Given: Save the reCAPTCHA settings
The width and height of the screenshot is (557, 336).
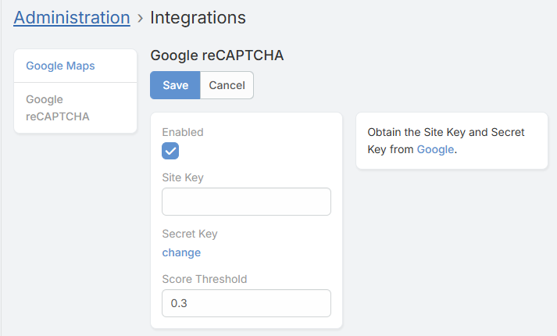Looking at the screenshot, I should click(175, 85).
